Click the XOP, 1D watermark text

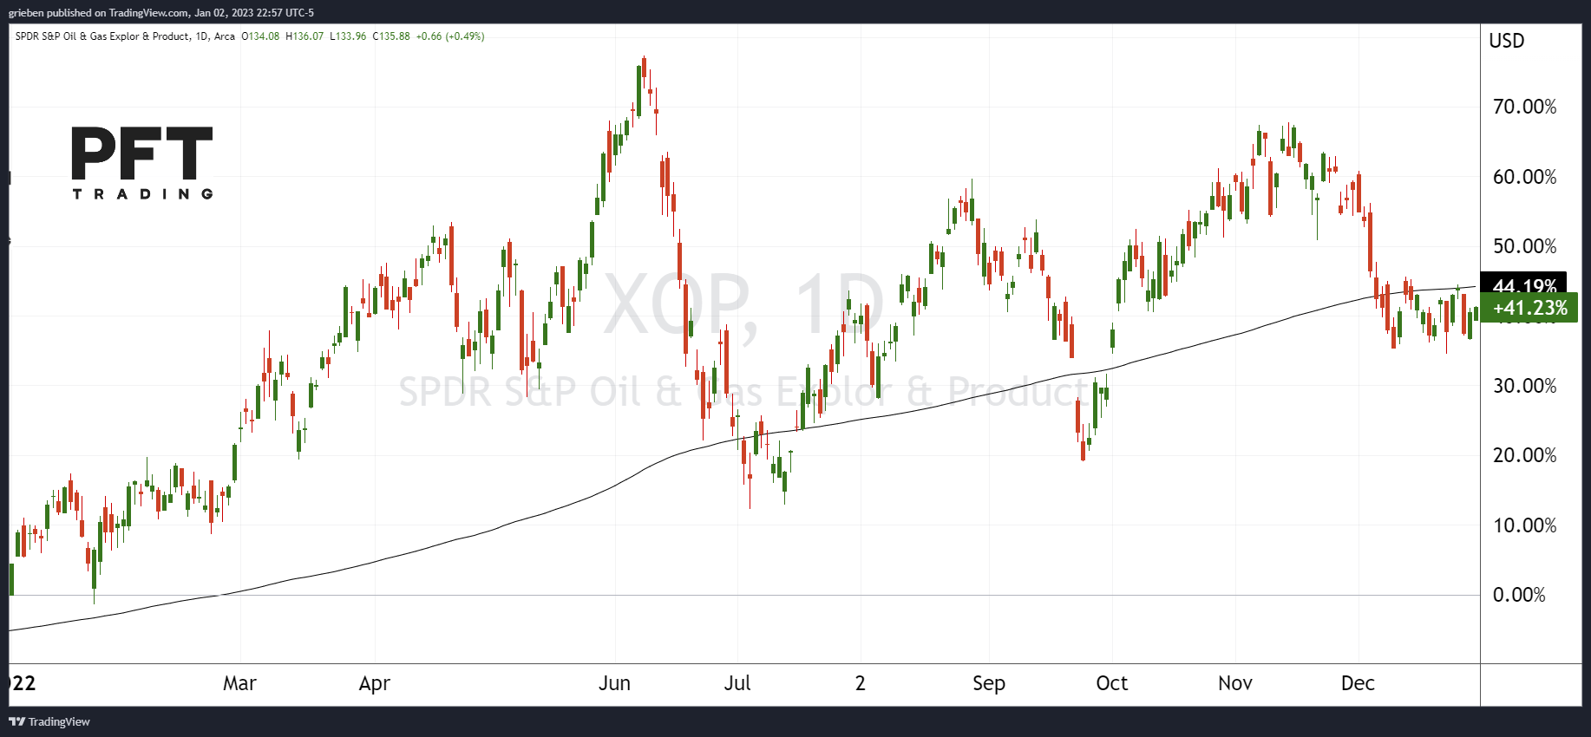(743, 303)
